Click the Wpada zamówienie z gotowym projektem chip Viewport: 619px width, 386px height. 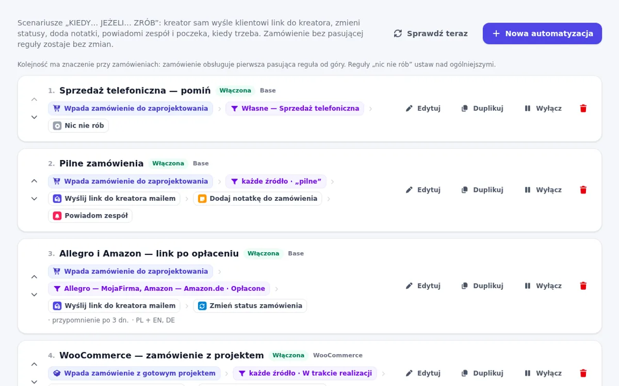pos(134,373)
